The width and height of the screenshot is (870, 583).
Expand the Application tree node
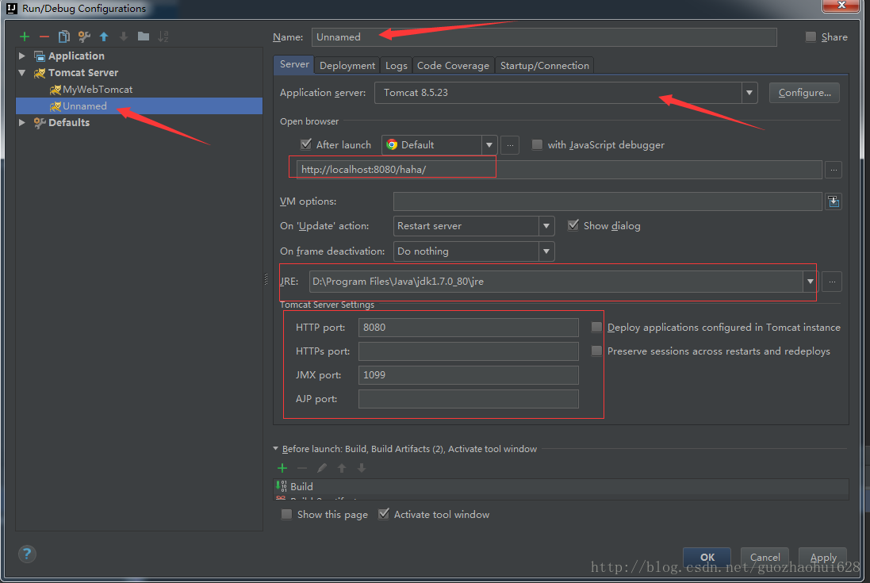22,56
